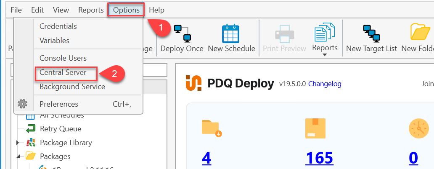Click the All Schedules calendar icon
The width and height of the screenshot is (434, 169).
(x=30, y=116)
